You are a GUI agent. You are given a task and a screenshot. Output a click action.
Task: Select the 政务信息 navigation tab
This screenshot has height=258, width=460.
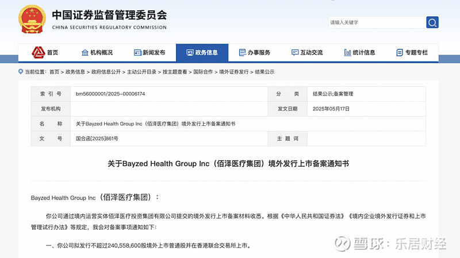pyautogui.click(x=202, y=52)
